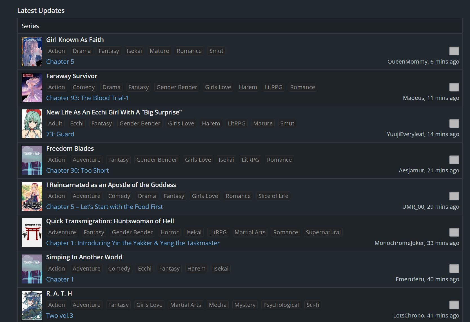
Task: Click Faraway Survivor cover image
Action: pyautogui.click(x=32, y=88)
